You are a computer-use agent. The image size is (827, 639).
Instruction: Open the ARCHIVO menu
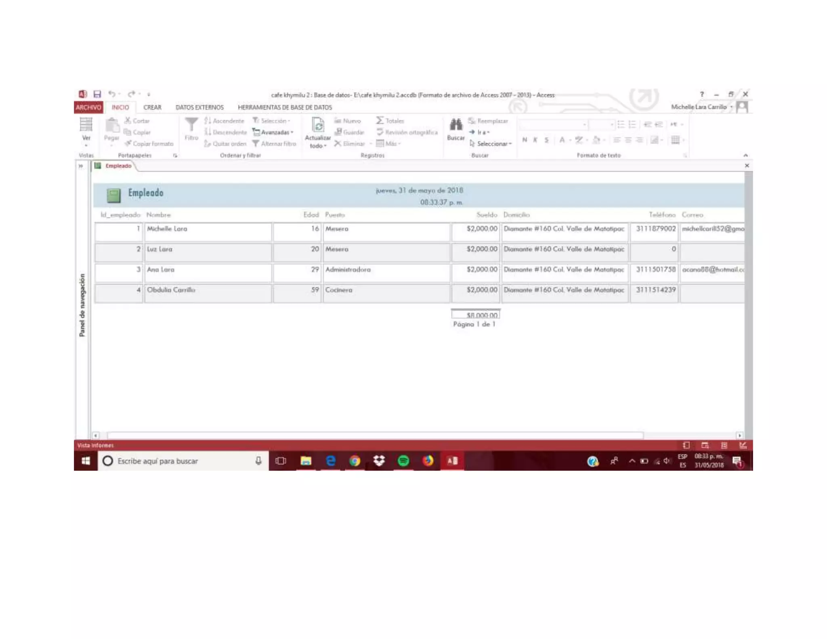click(88, 107)
